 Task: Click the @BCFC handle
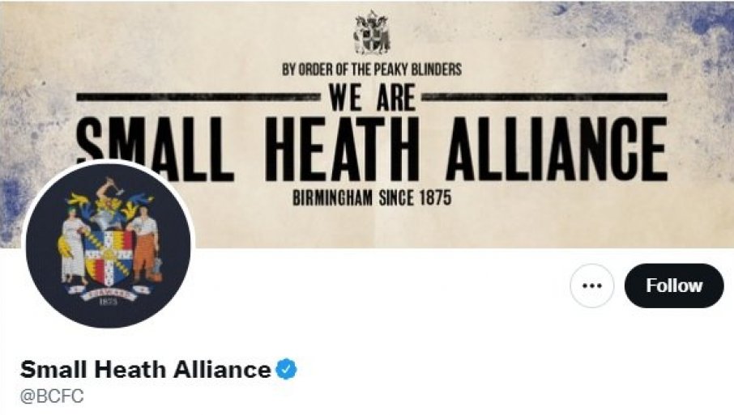click(52, 396)
